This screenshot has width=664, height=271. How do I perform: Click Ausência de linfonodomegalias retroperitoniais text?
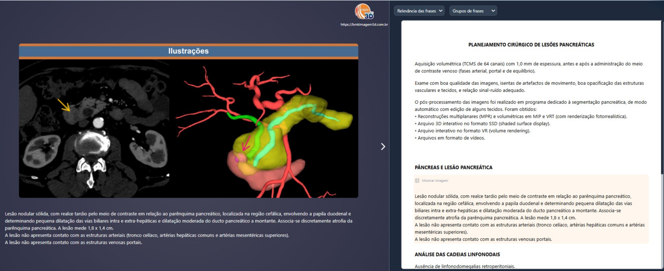pos(465,266)
